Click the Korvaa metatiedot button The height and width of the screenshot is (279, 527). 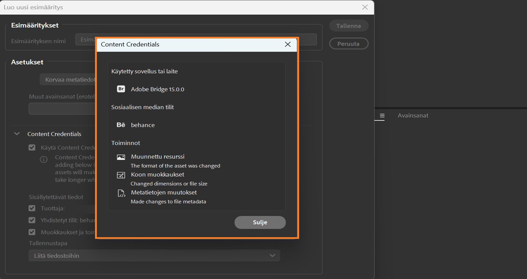coord(68,80)
